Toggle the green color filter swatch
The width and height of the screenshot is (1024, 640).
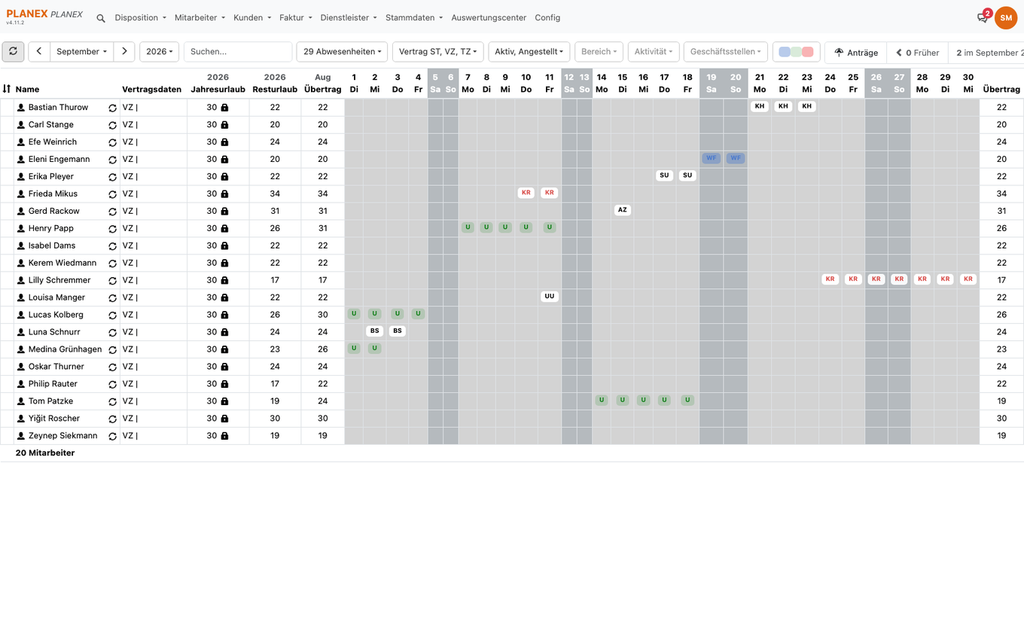(x=796, y=52)
